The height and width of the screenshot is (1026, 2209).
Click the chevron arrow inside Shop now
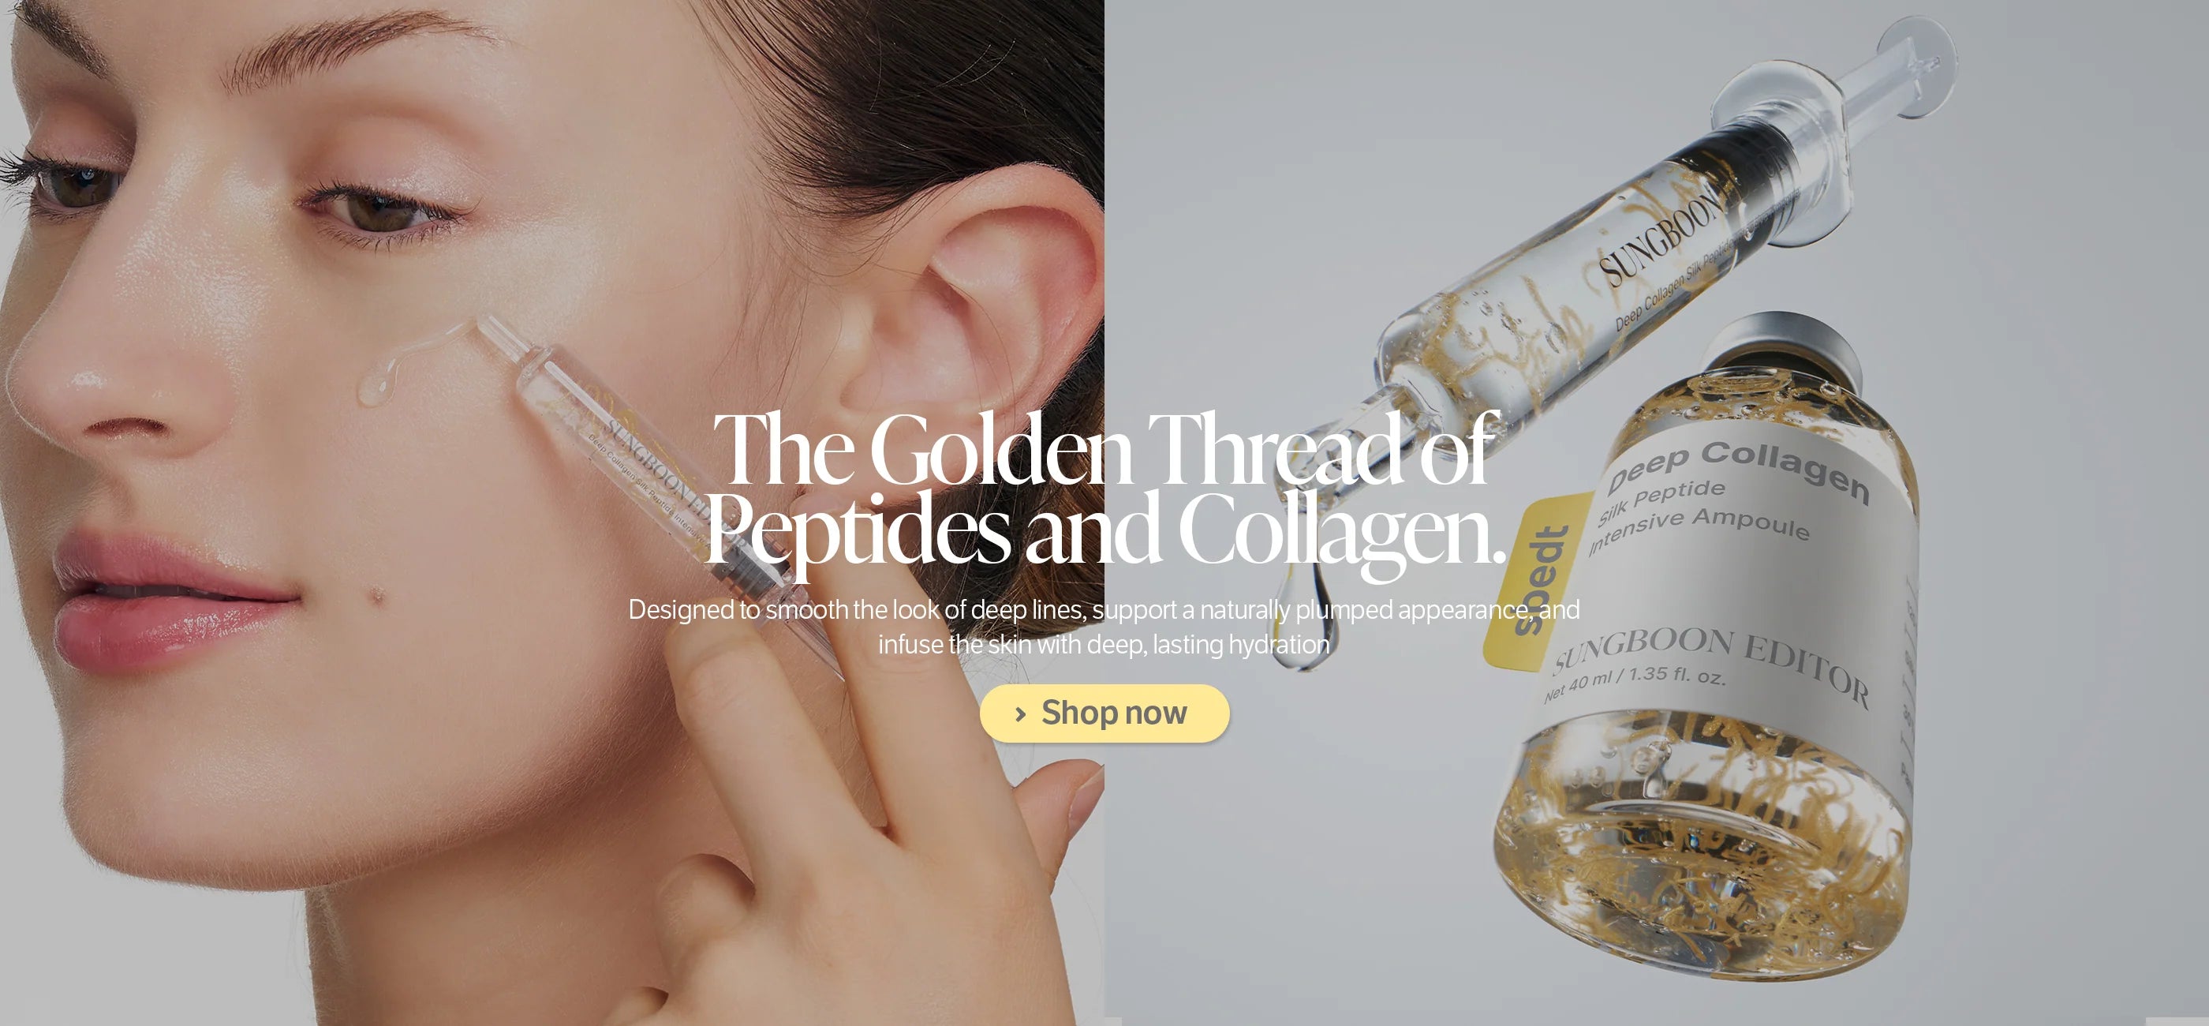1019,713
